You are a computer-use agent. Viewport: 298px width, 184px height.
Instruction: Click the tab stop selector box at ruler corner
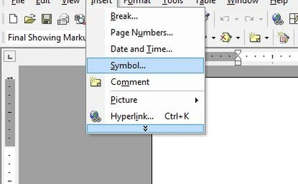(x=10, y=57)
